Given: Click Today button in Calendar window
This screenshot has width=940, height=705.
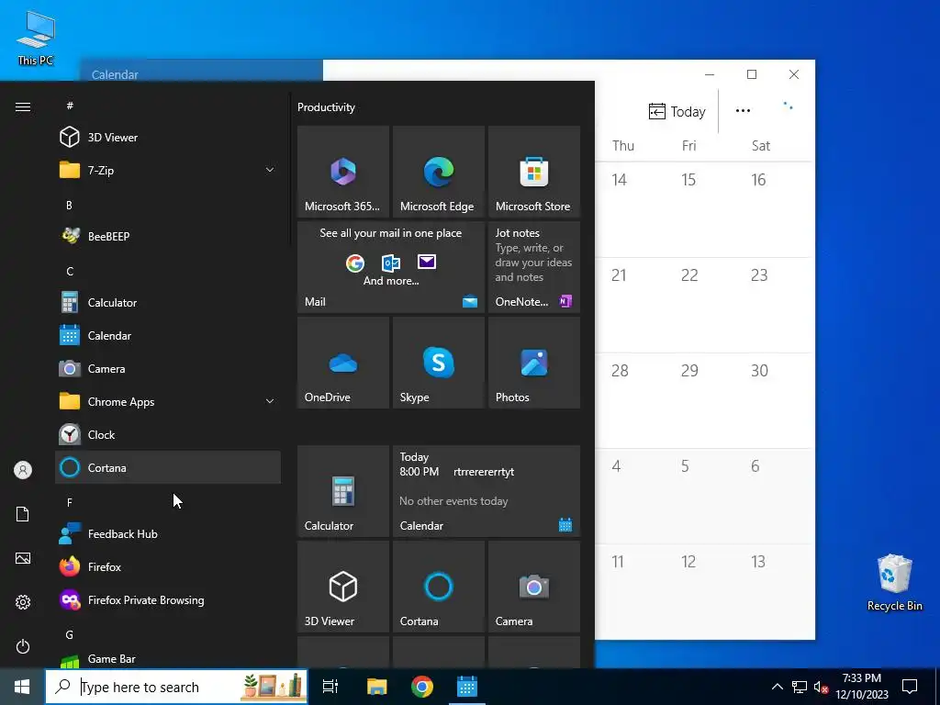Looking at the screenshot, I should point(677,111).
